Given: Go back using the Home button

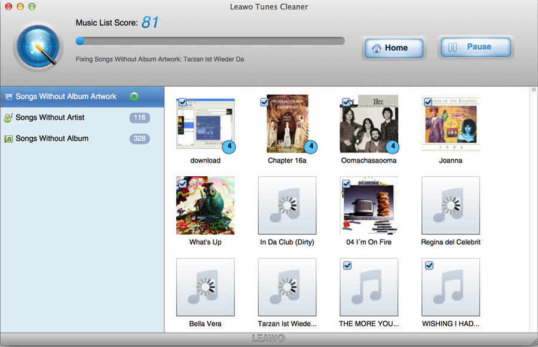Looking at the screenshot, I should point(393,48).
